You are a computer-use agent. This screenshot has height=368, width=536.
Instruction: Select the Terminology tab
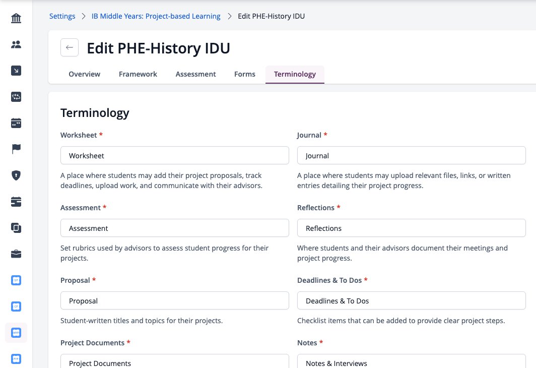point(295,74)
